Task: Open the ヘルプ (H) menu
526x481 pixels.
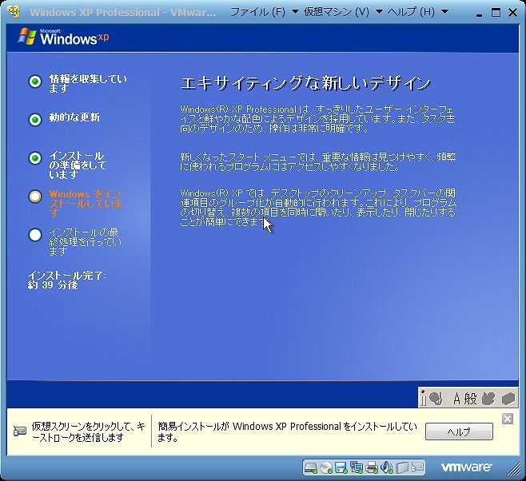Action: tap(411, 13)
